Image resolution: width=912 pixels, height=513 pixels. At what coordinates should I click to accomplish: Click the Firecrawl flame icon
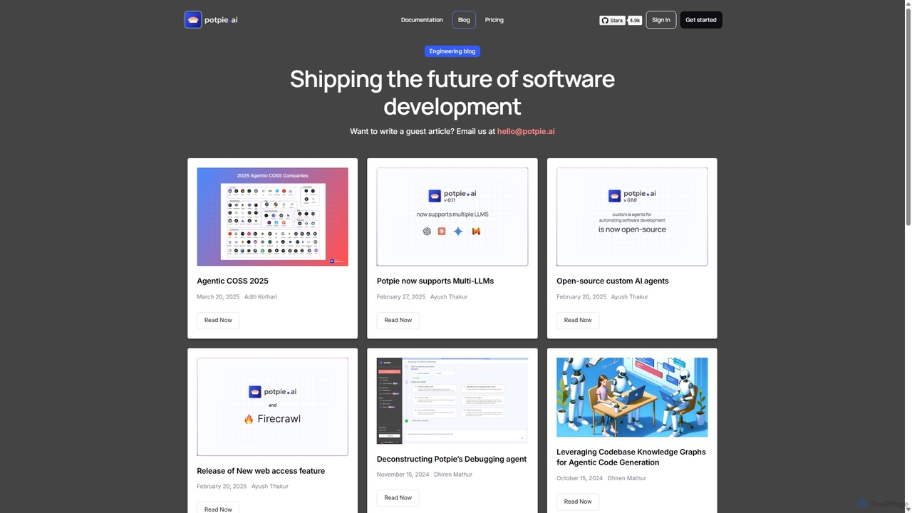pyautogui.click(x=249, y=419)
